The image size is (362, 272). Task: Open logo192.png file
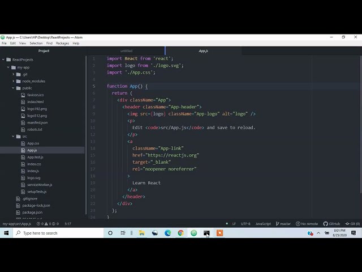[x=37, y=109]
